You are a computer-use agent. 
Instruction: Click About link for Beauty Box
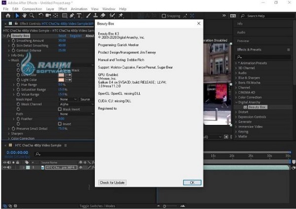coord(90,36)
